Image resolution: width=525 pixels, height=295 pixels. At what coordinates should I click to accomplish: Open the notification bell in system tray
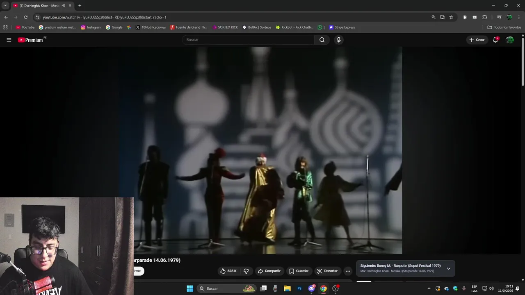point(518,288)
